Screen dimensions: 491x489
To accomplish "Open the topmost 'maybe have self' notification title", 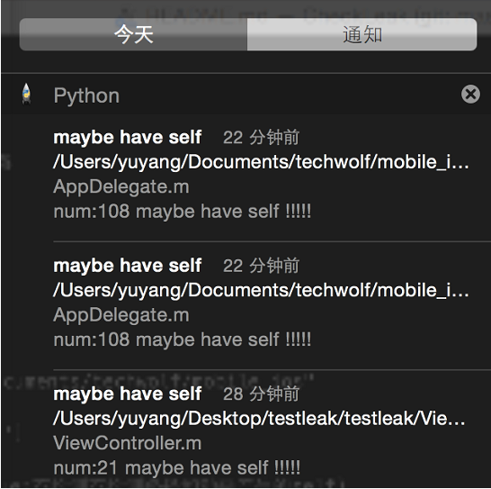I will (x=128, y=138).
